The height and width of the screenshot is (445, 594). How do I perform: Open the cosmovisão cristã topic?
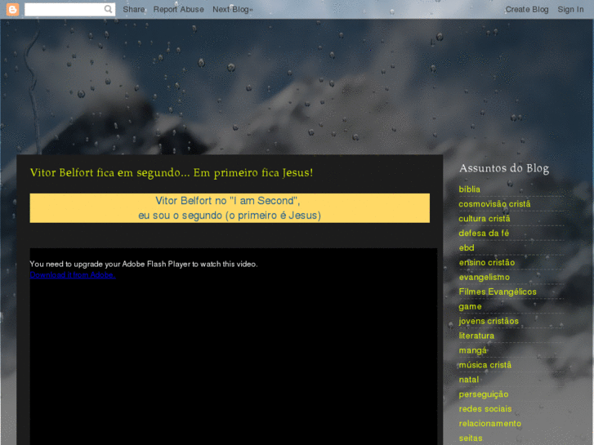[494, 204]
